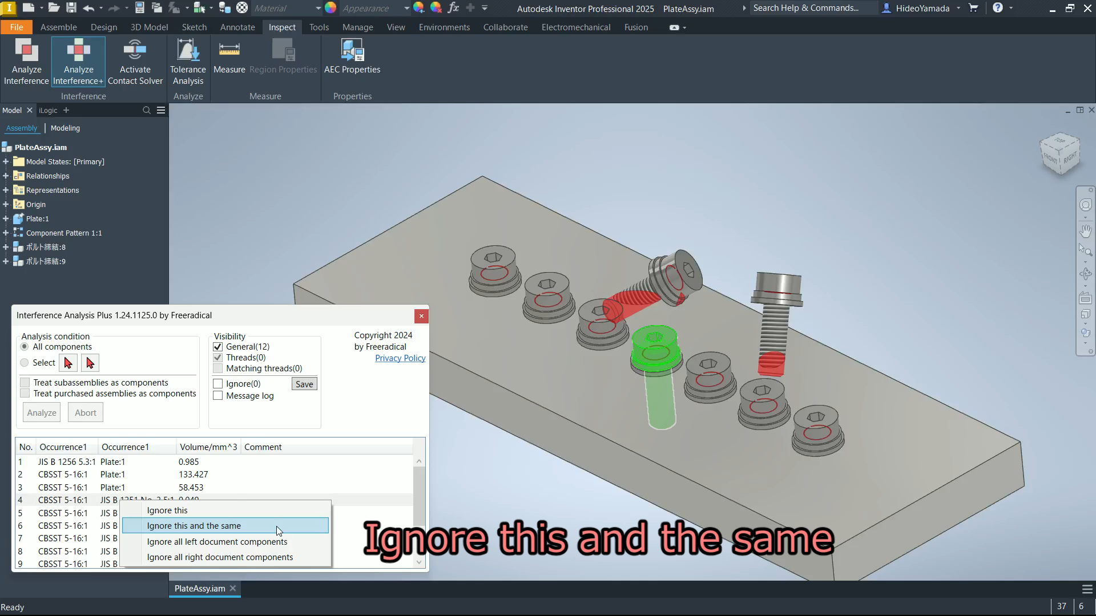Expand Component Pattern 1:1 node
The height and width of the screenshot is (616, 1096).
pyautogui.click(x=6, y=233)
